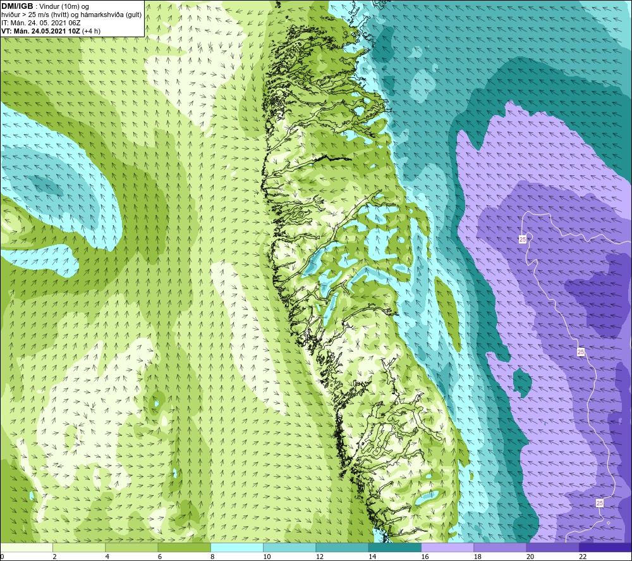Click the legend scale value '10'
The width and height of the screenshot is (632, 561).
pos(267,557)
